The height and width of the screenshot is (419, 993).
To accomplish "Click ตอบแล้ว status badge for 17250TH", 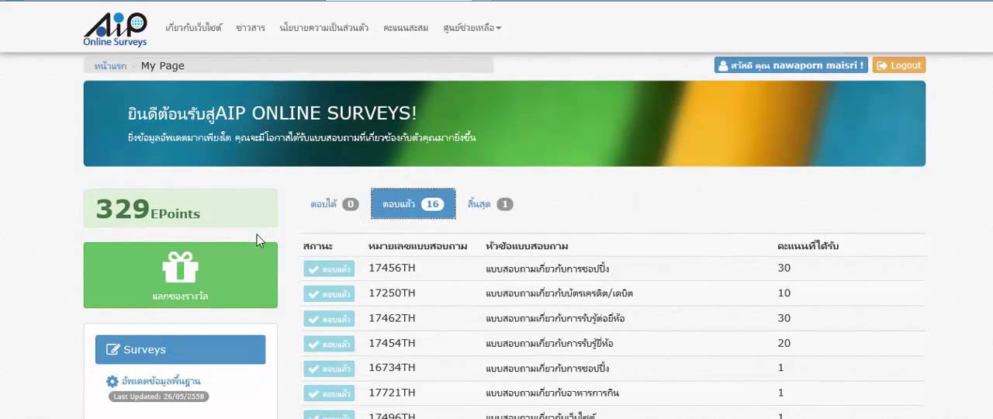I will coord(329,294).
